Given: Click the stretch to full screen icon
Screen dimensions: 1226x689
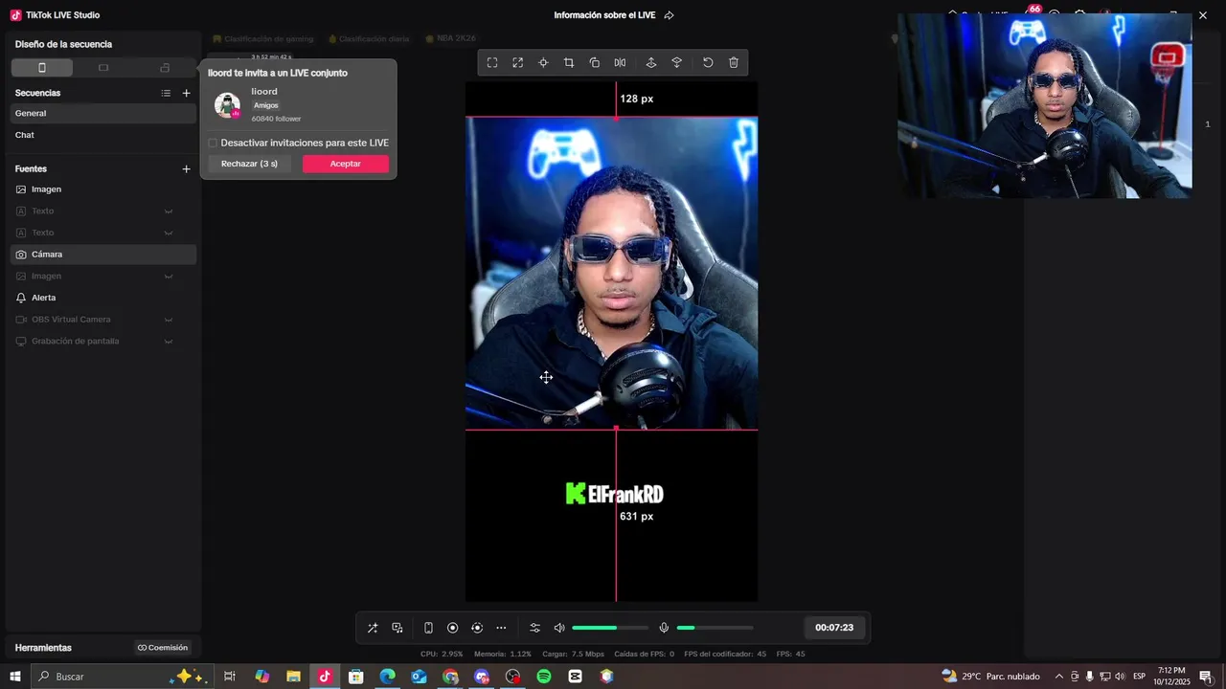Looking at the screenshot, I should click(x=518, y=63).
